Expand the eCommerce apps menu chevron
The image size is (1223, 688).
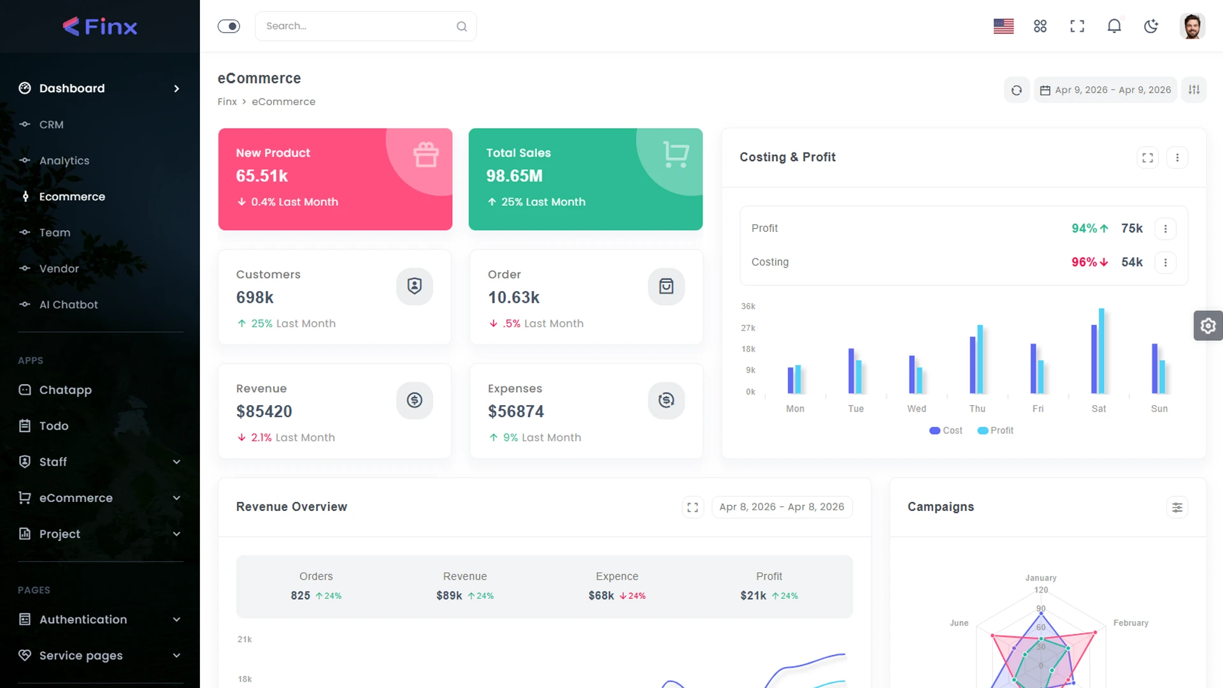click(176, 498)
